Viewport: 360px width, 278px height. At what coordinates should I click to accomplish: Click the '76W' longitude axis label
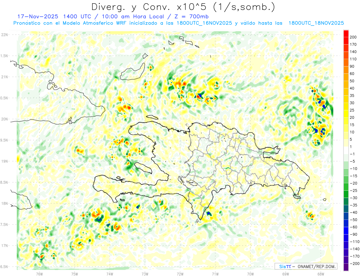39,274
